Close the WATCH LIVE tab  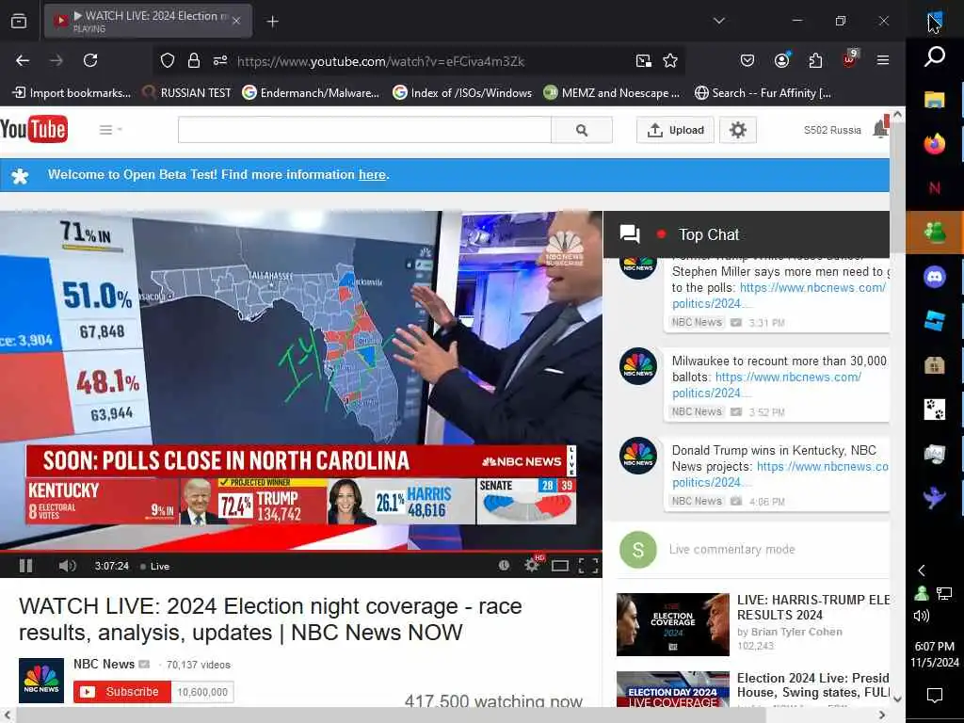tap(236, 21)
